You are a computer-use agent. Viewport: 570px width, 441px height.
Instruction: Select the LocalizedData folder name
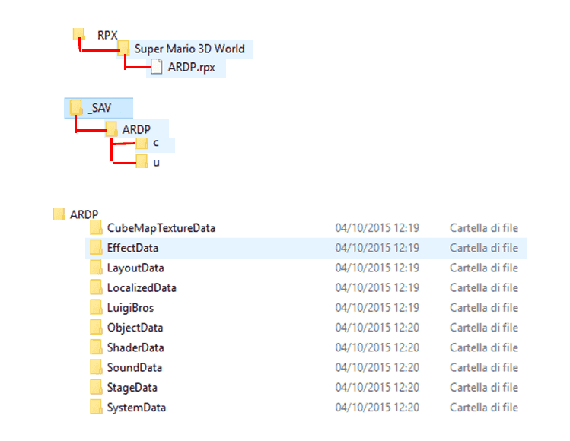(x=142, y=288)
